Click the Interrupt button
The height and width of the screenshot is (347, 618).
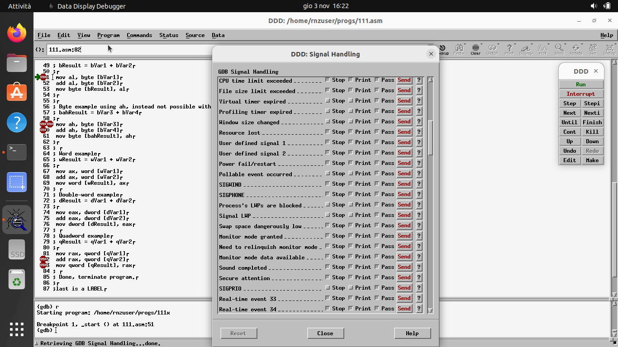(581, 94)
